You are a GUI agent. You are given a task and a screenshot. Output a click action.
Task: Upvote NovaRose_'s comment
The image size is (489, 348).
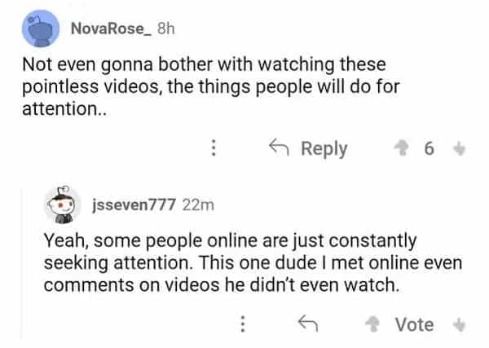tap(402, 148)
